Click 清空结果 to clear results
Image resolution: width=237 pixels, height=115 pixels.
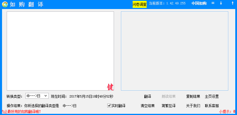pos(148,106)
